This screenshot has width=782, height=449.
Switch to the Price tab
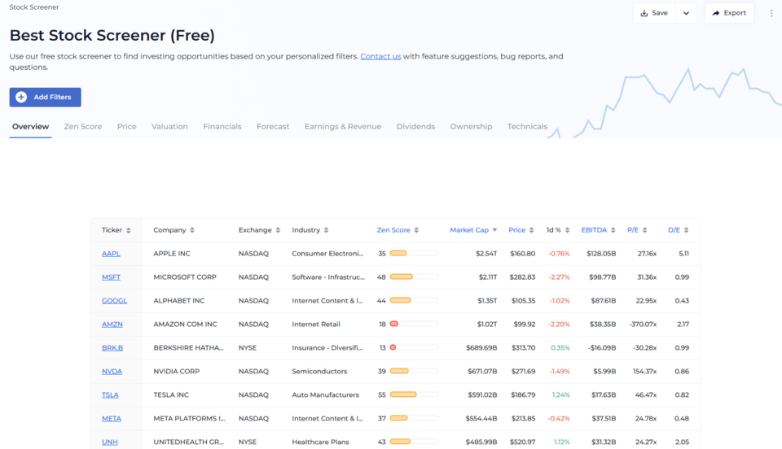[127, 126]
